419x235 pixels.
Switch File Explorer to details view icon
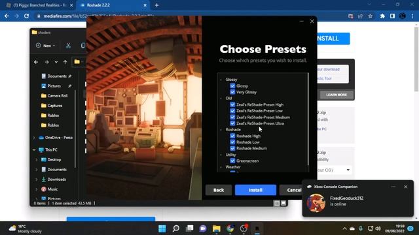pyautogui.click(x=277, y=203)
